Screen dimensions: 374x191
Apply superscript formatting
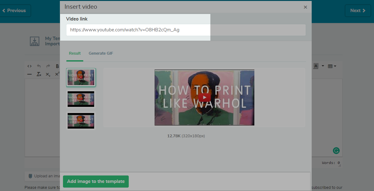[x=57, y=74]
